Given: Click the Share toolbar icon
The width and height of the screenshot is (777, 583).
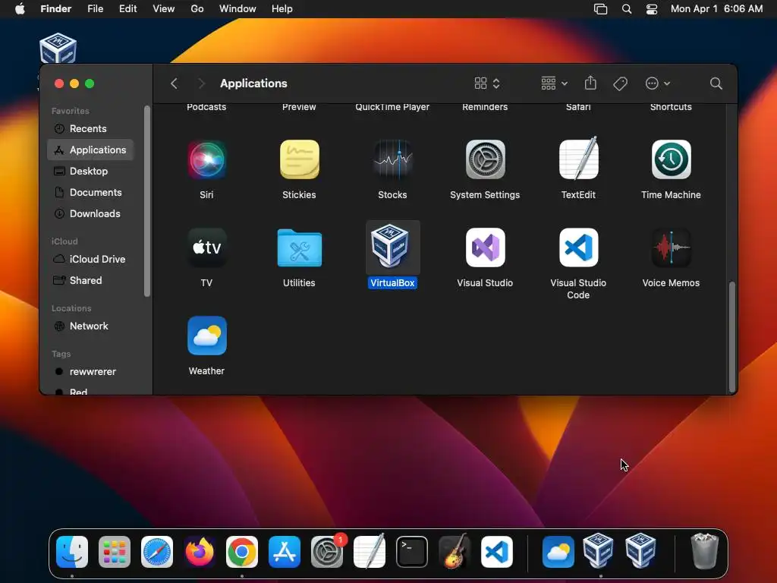Looking at the screenshot, I should click(x=590, y=83).
